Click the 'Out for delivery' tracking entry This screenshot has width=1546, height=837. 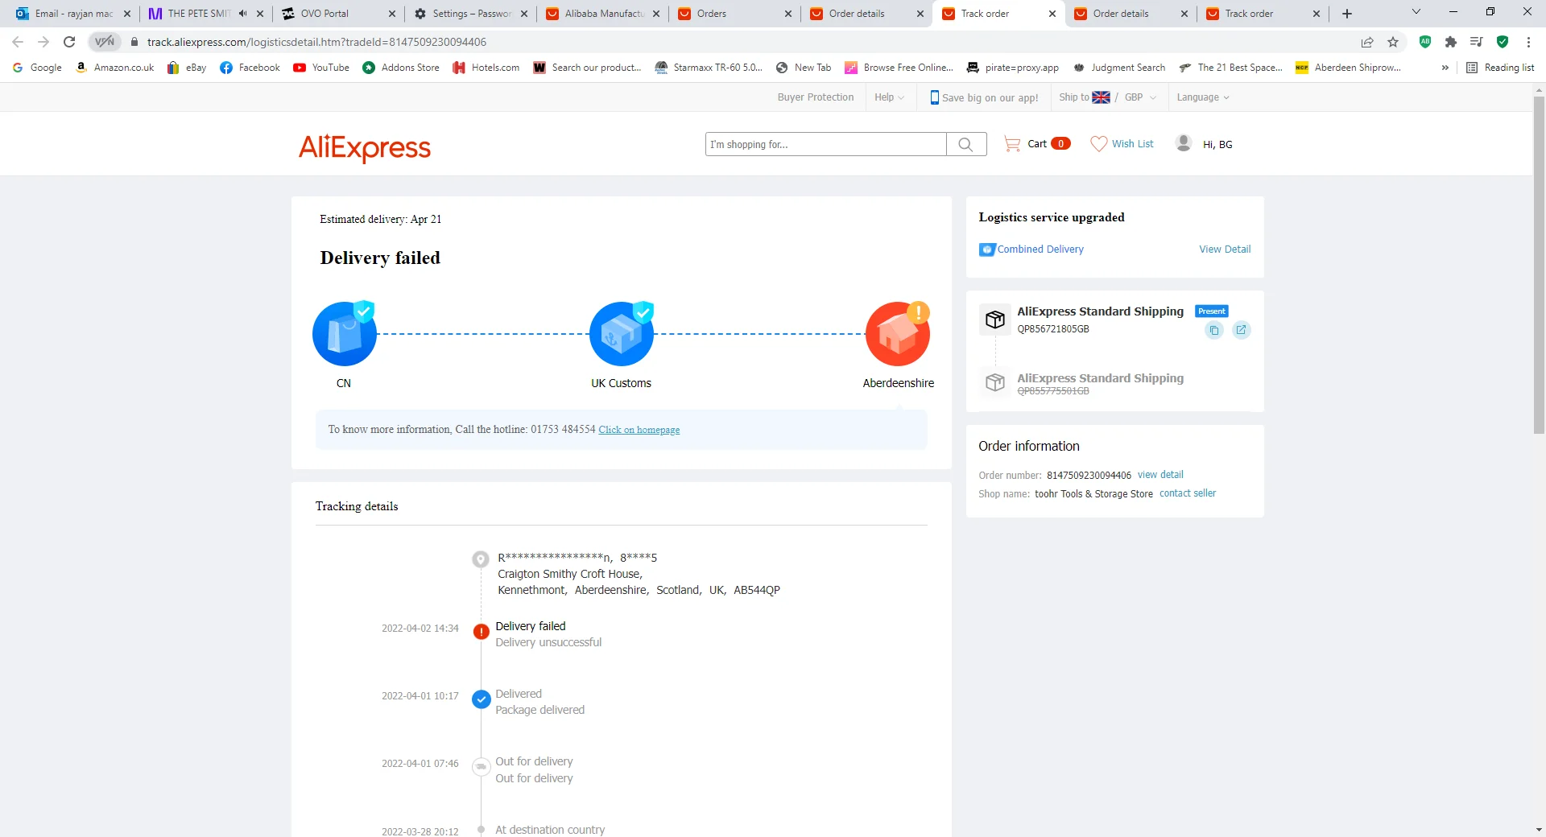pos(534,761)
